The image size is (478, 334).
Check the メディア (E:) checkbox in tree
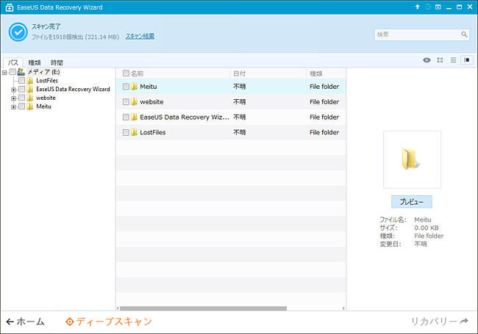[13, 72]
